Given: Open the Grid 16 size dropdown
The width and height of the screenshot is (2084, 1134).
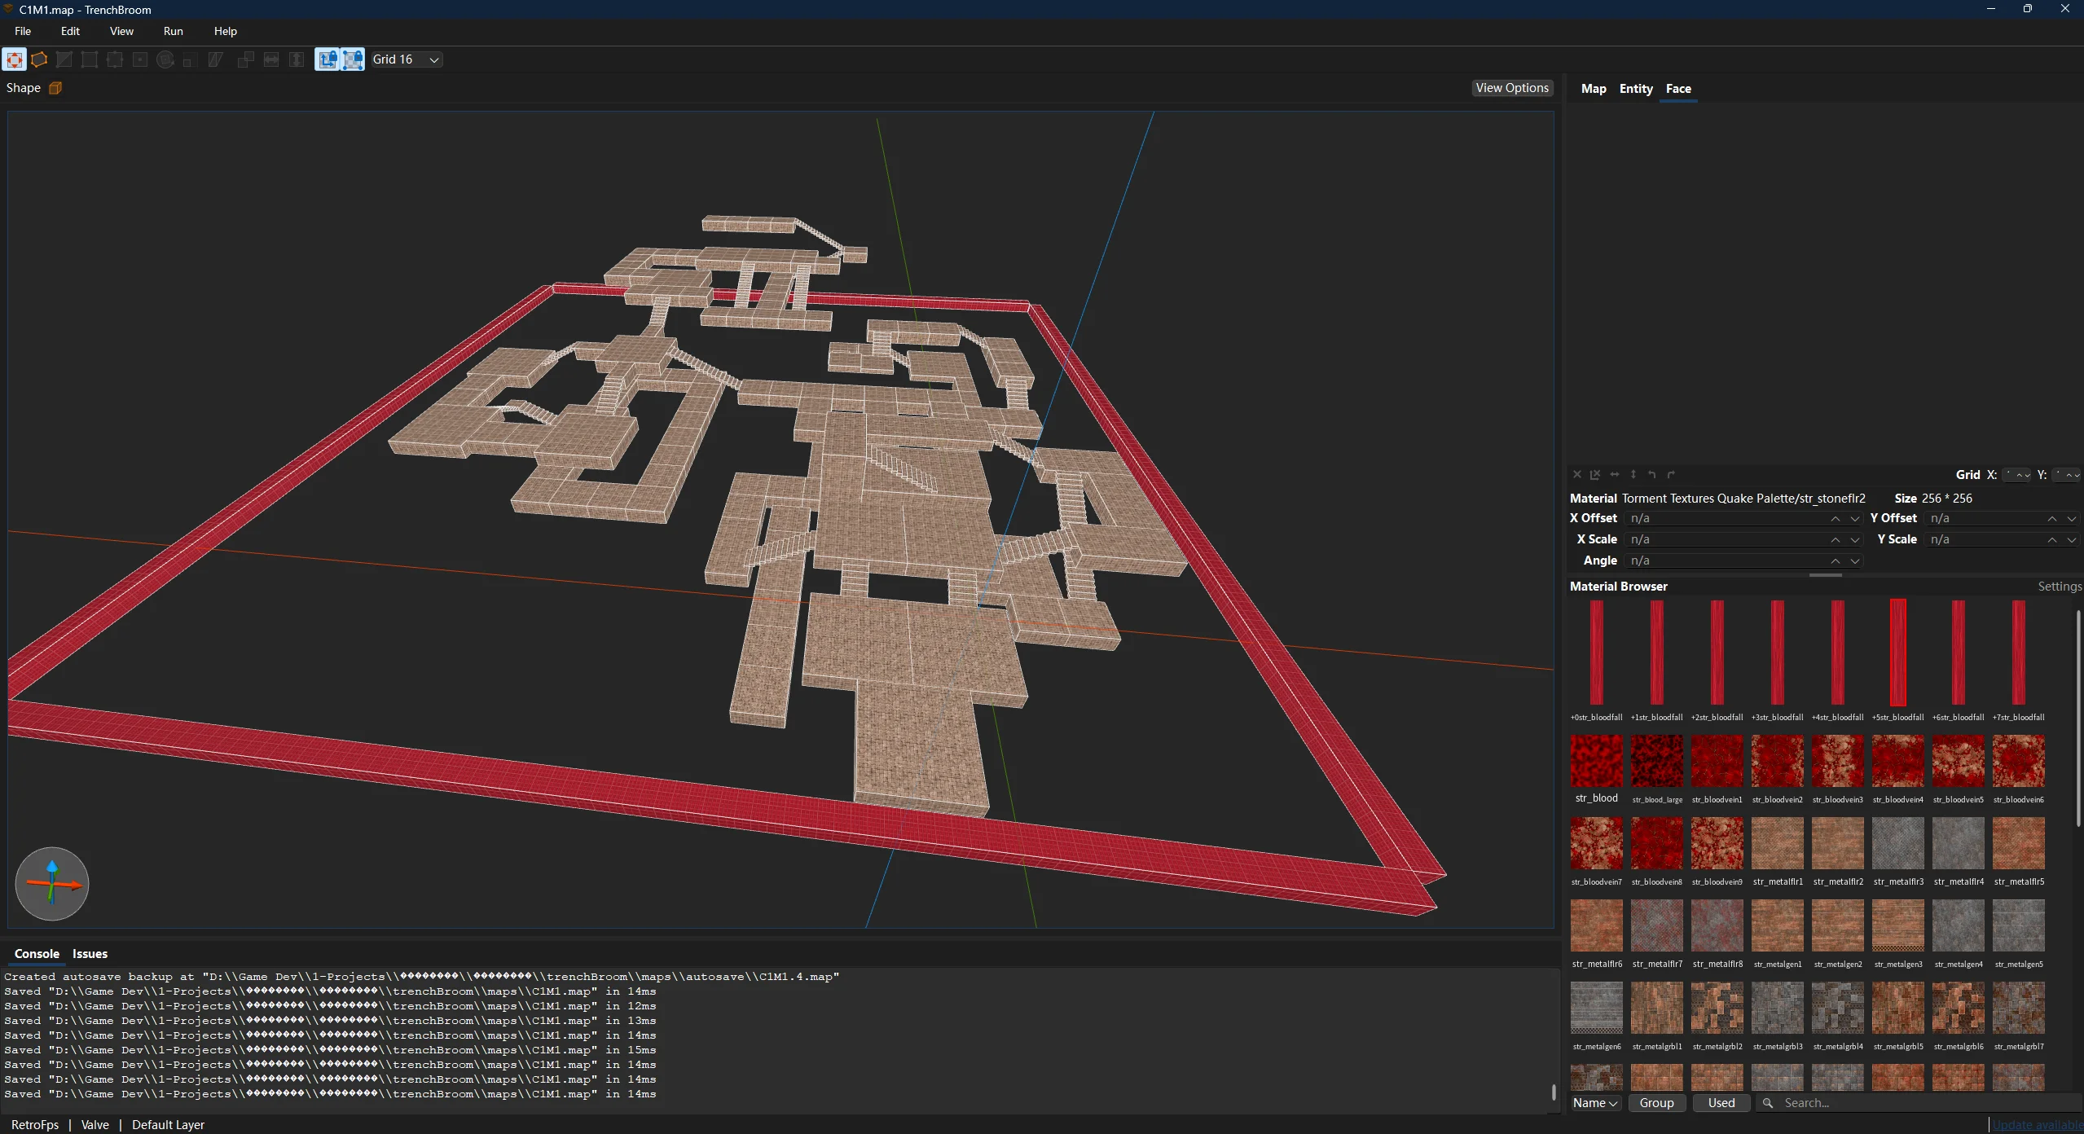Looking at the screenshot, I should point(407,59).
